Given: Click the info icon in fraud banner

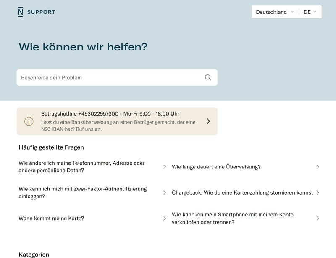Looking at the screenshot, I should [x=29, y=121].
